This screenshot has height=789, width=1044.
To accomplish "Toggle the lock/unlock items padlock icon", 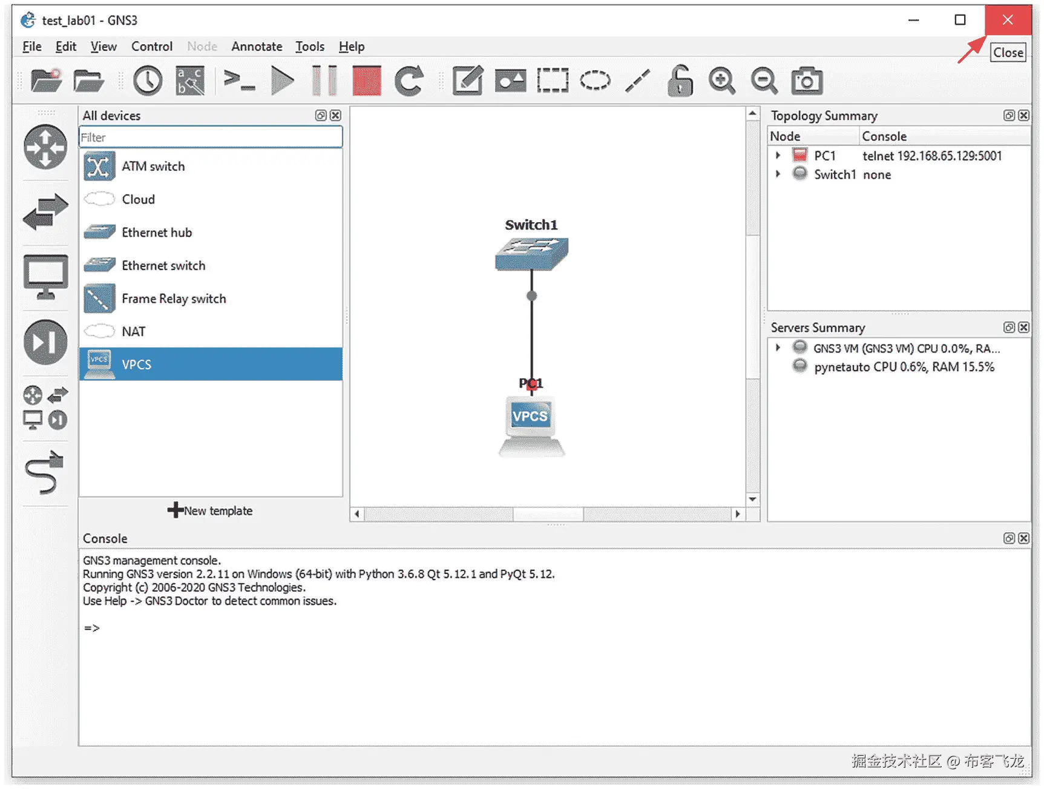I will pyautogui.click(x=680, y=81).
